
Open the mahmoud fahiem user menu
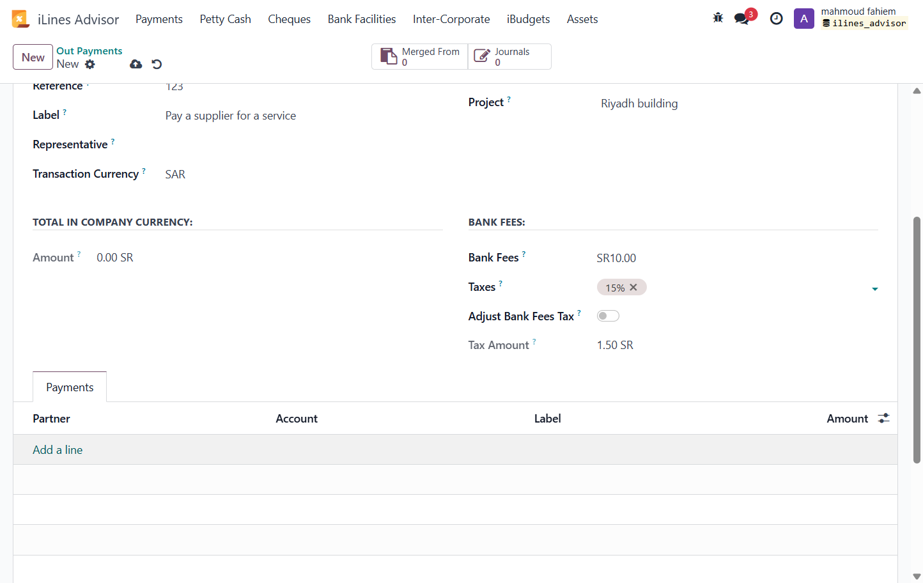point(864,17)
